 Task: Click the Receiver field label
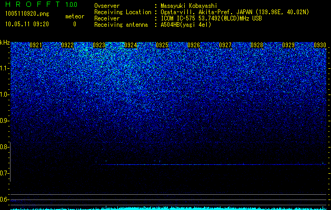(107, 18)
